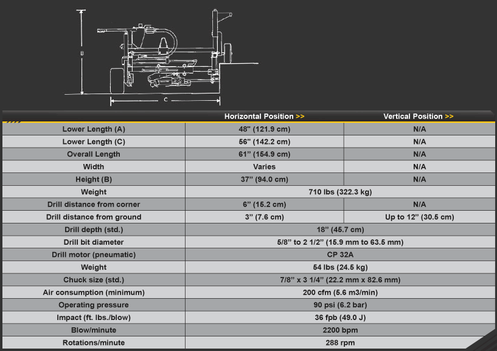Select the 'Lower Length (A)' row label
Image resolution: width=497 pixels, height=351 pixels.
[94, 129]
